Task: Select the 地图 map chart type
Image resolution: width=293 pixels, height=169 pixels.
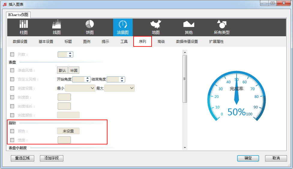Action: (156, 27)
